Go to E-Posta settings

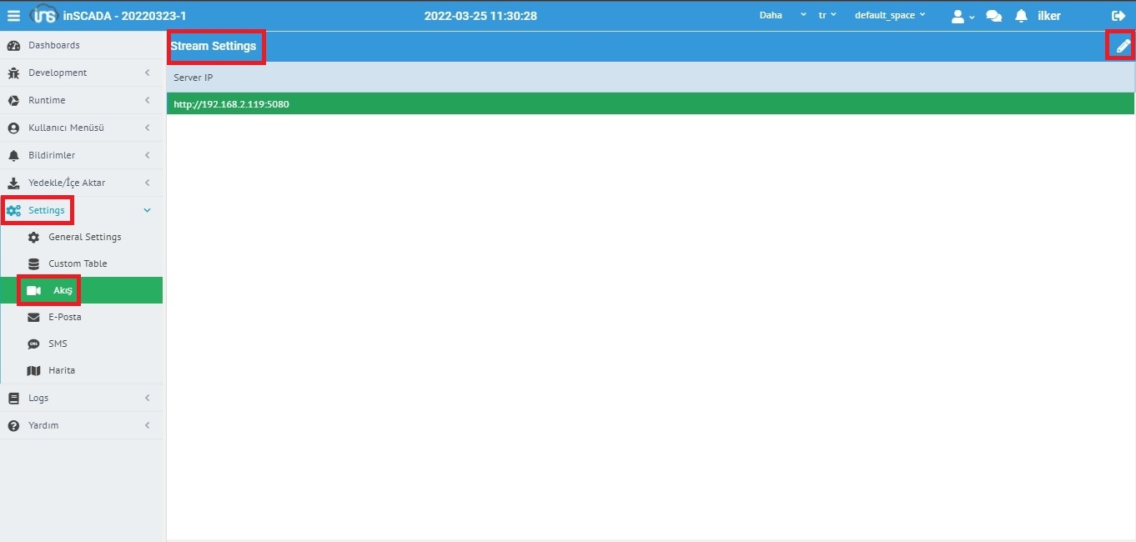coord(64,317)
